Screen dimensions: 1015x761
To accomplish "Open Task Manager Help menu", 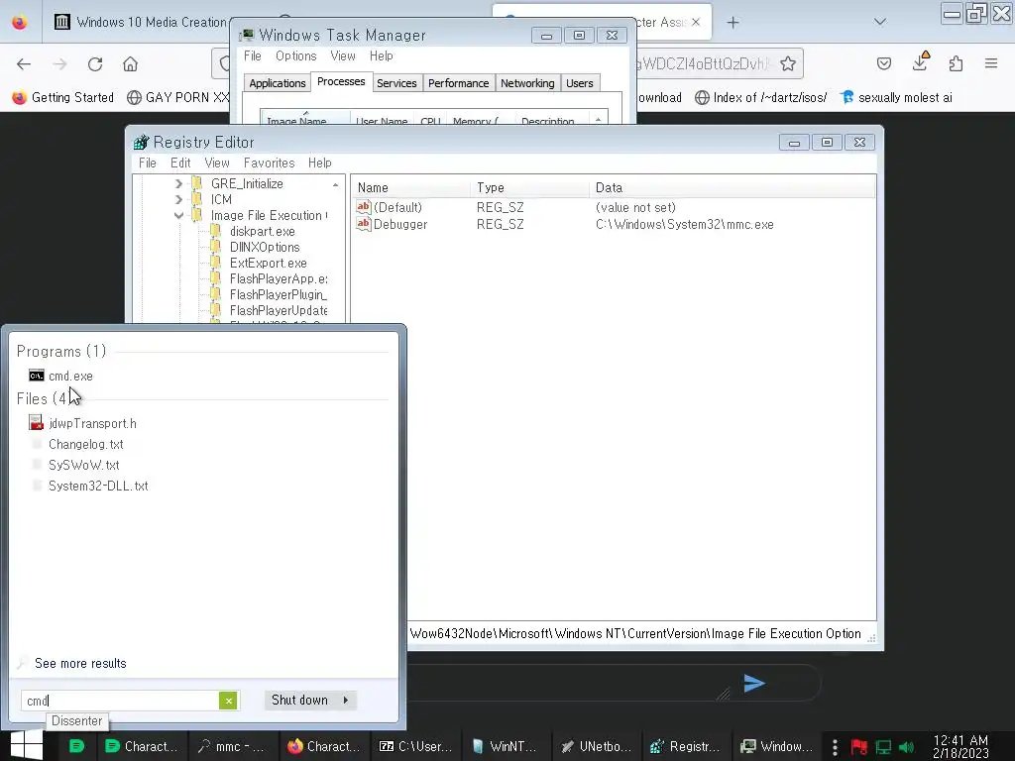I will coord(382,56).
